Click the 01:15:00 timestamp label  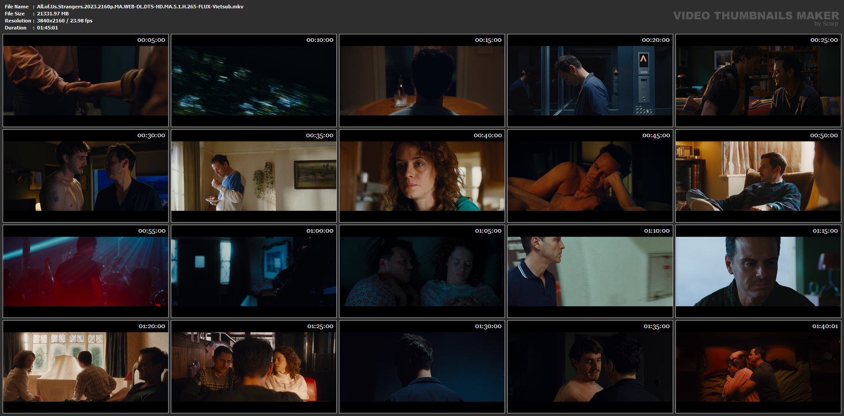825,231
